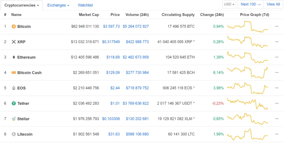
Task: Sort by Price column header
Action: pos(115,15)
